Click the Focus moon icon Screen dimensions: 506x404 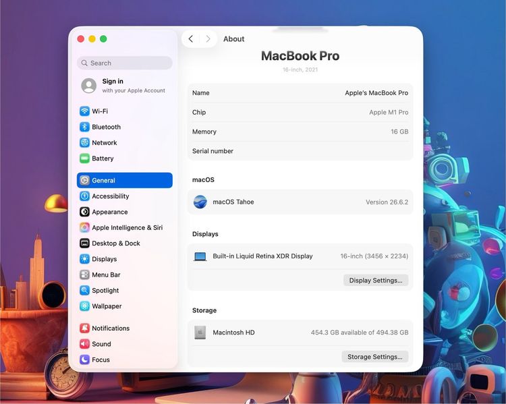point(84,359)
